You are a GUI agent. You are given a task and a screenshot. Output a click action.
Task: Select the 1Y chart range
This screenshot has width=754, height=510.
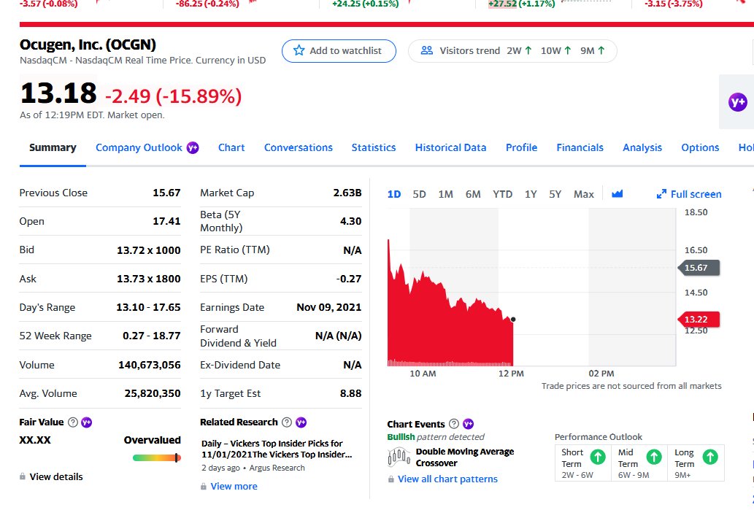pyautogui.click(x=531, y=194)
